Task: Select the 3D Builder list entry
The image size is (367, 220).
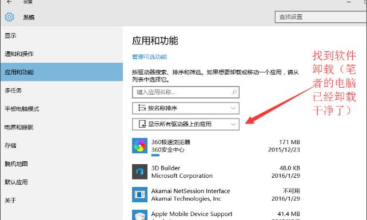Action: (x=216, y=172)
